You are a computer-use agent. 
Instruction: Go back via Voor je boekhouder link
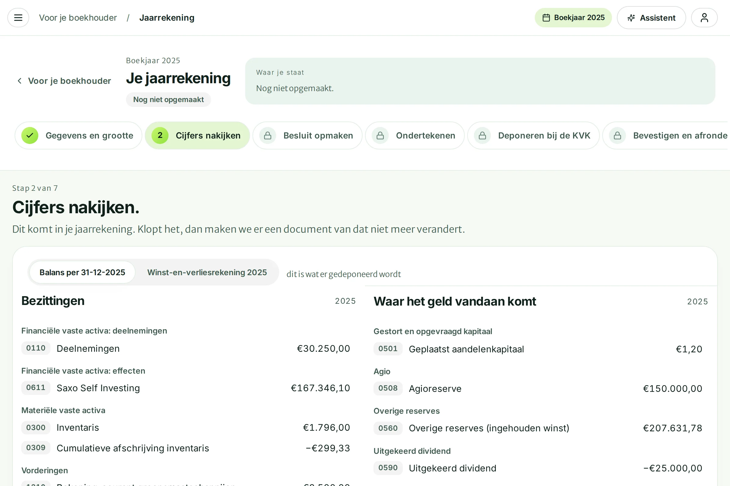(64, 81)
